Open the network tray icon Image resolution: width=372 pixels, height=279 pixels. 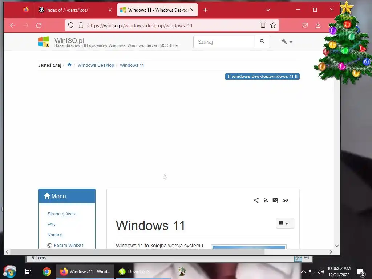[312, 272]
